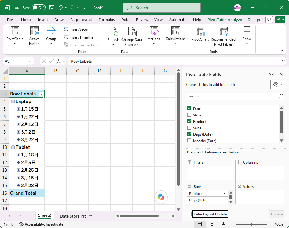This screenshot has height=228, width=289.
Task: Click the zoom slider handle
Action: [251, 224]
